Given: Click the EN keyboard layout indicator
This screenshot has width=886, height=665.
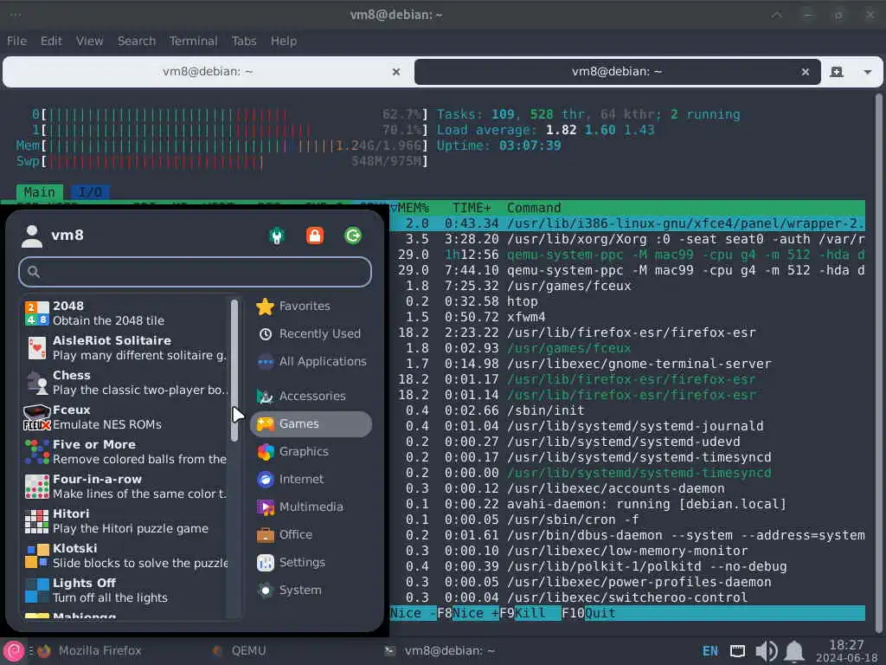Looking at the screenshot, I should click(x=710, y=651).
